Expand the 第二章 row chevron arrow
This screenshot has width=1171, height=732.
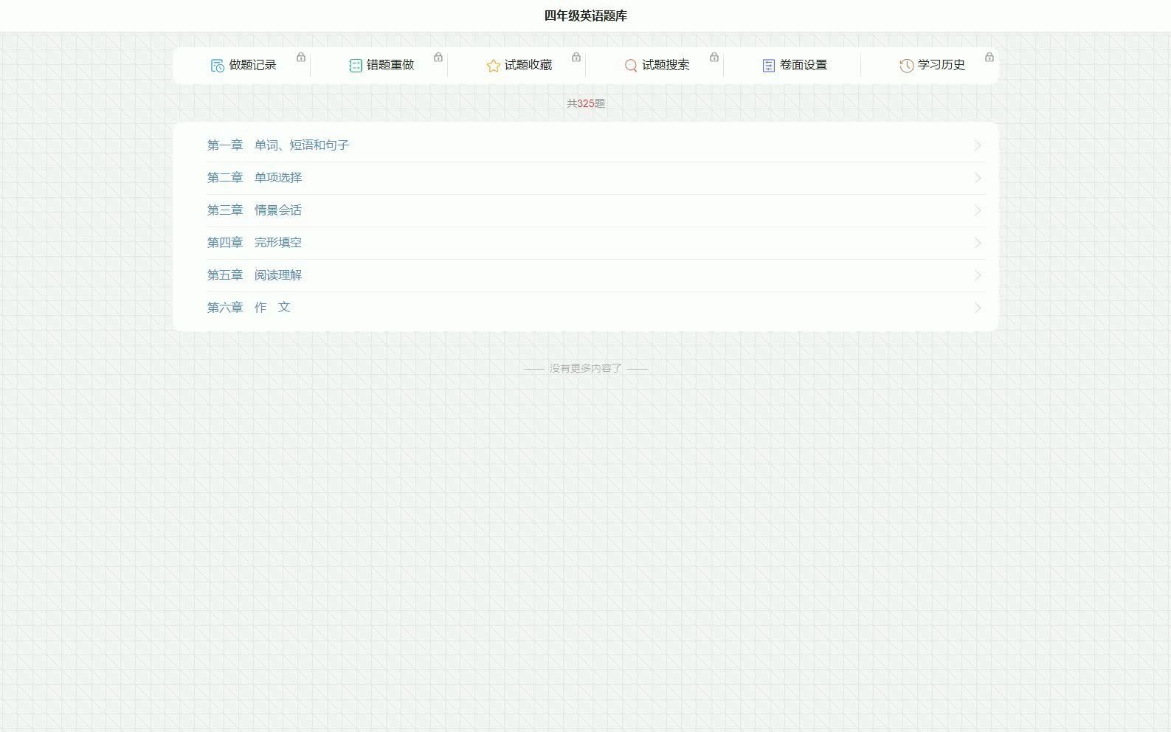click(978, 178)
